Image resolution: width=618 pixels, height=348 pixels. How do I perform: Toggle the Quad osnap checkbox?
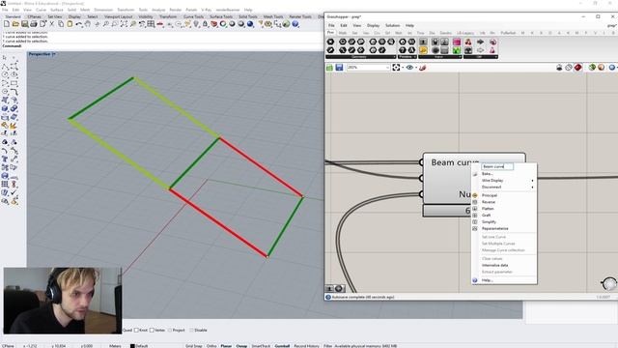(x=127, y=331)
